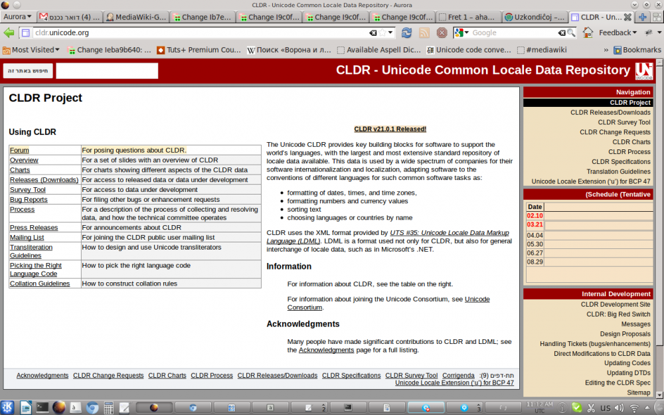The width and height of the screenshot is (664, 415).
Task: Expand the Most Visited bookmarks dropdown
Action: click(x=31, y=50)
